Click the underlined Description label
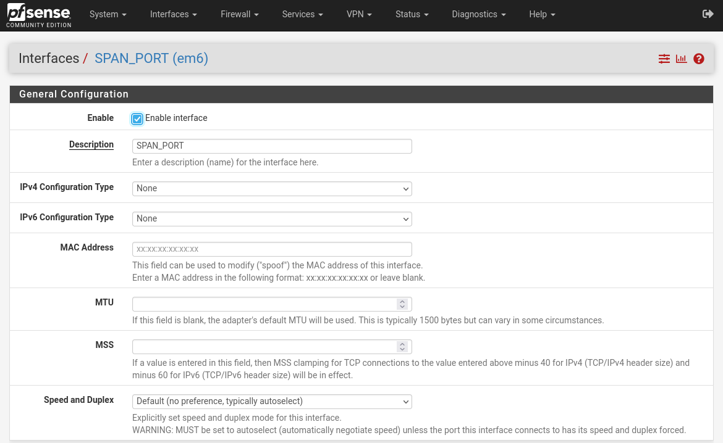 pyautogui.click(x=91, y=144)
